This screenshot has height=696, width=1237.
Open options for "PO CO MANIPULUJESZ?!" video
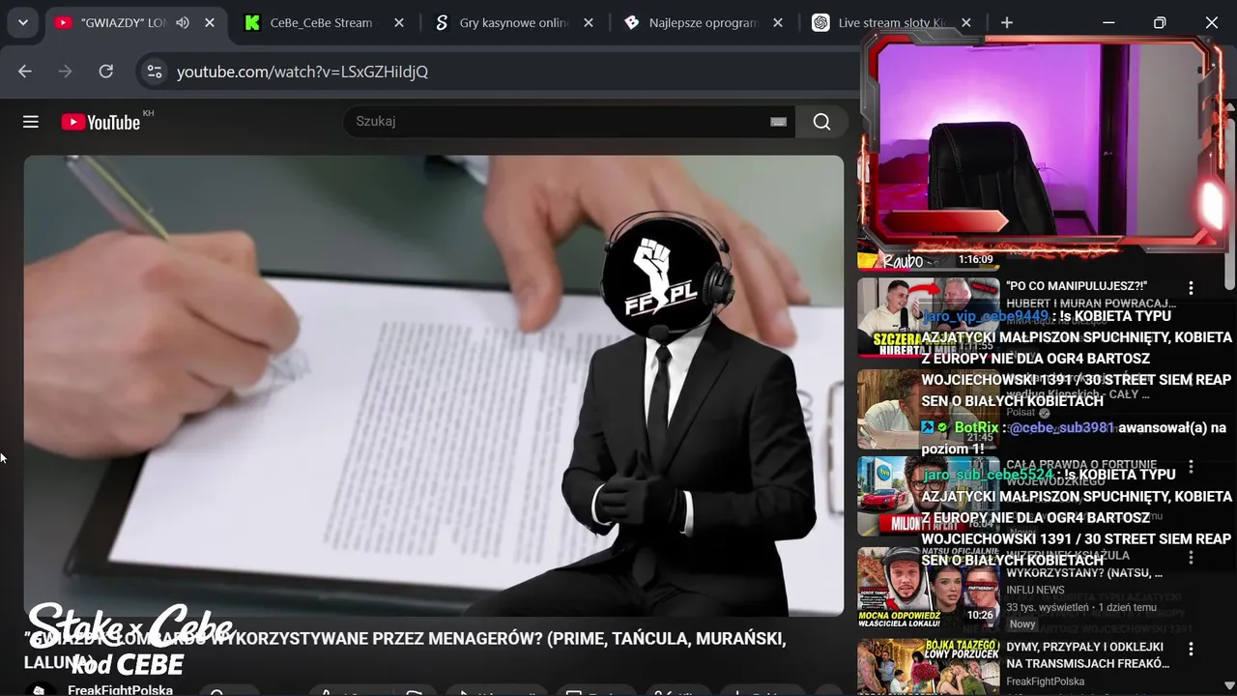[x=1191, y=288]
